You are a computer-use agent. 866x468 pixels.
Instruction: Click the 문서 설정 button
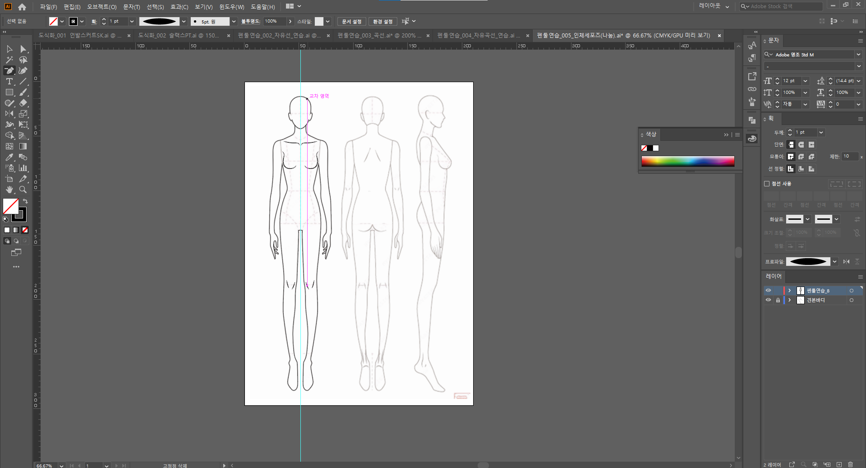(x=351, y=22)
